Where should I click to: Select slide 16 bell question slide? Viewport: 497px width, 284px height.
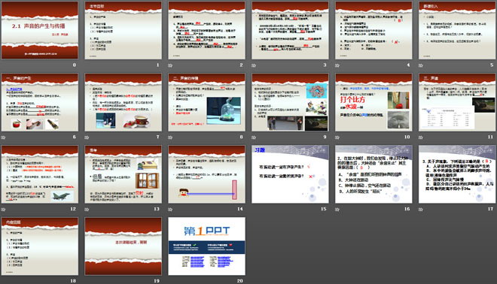click(374, 174)
